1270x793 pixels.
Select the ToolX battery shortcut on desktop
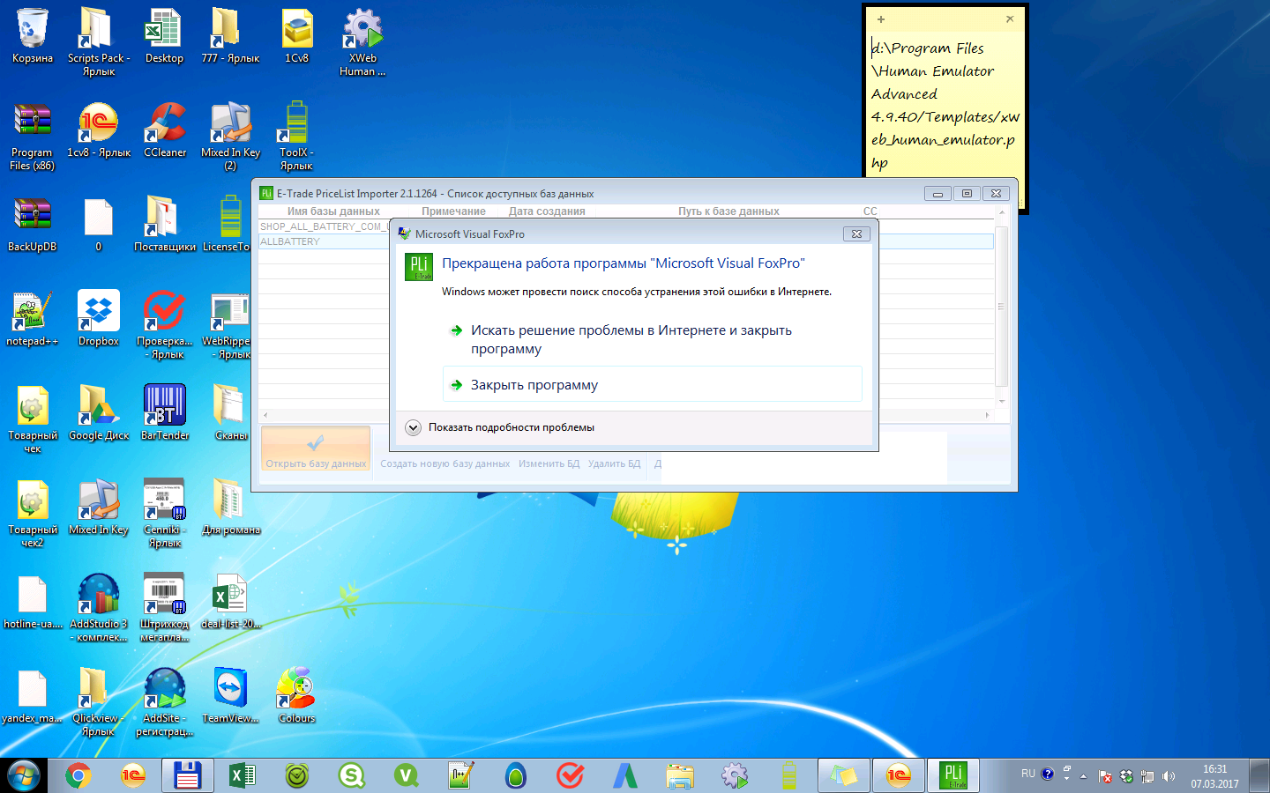point(297,137)
